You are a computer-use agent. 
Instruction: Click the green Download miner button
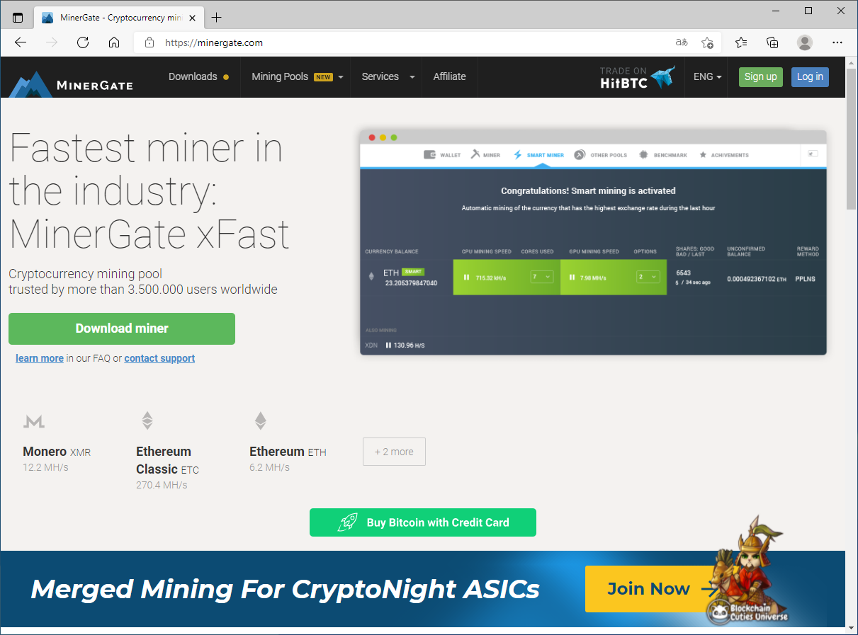coord(122,328)
